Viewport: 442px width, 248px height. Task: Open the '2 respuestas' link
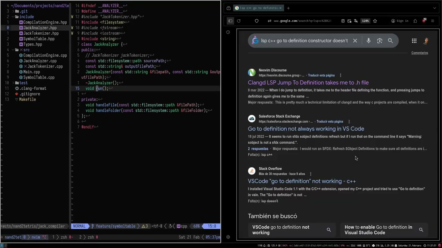(x=258, y=149)
